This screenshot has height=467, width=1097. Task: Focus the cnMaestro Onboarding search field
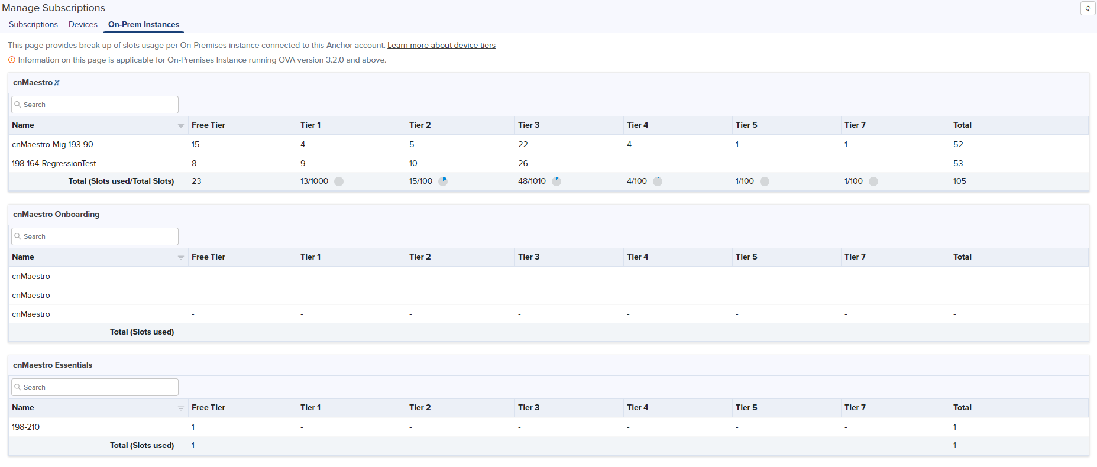click(95, 236)
